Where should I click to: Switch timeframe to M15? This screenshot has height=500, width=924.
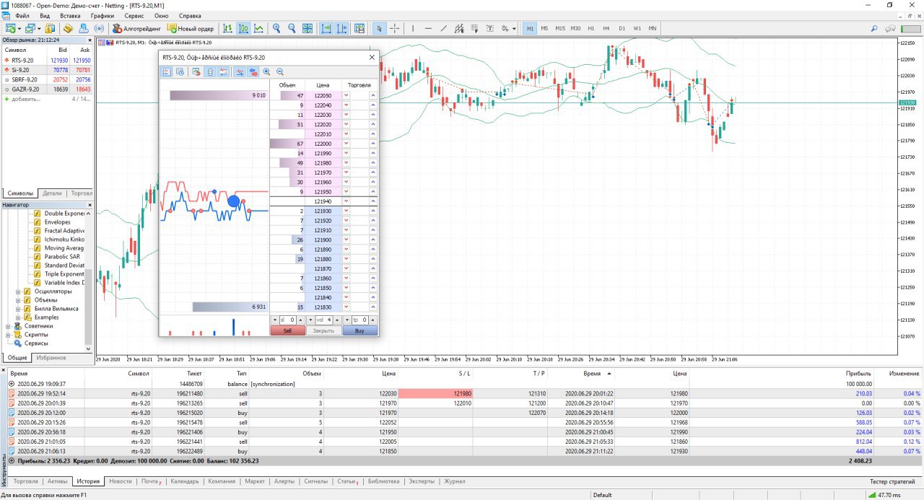[x=559, y=29]
